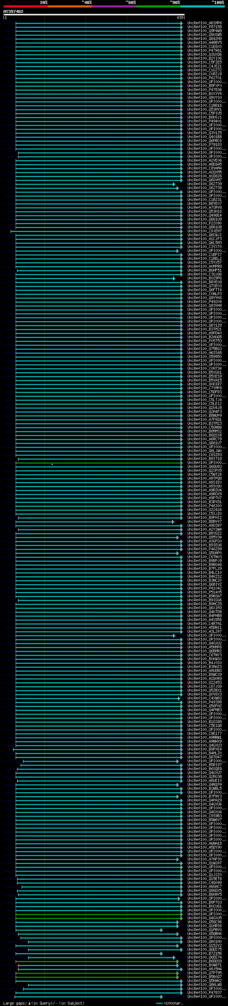Click hit label UniRef100_A3LZ47
The height and width of the screenshot is (1006, 228).
(204, 632)
